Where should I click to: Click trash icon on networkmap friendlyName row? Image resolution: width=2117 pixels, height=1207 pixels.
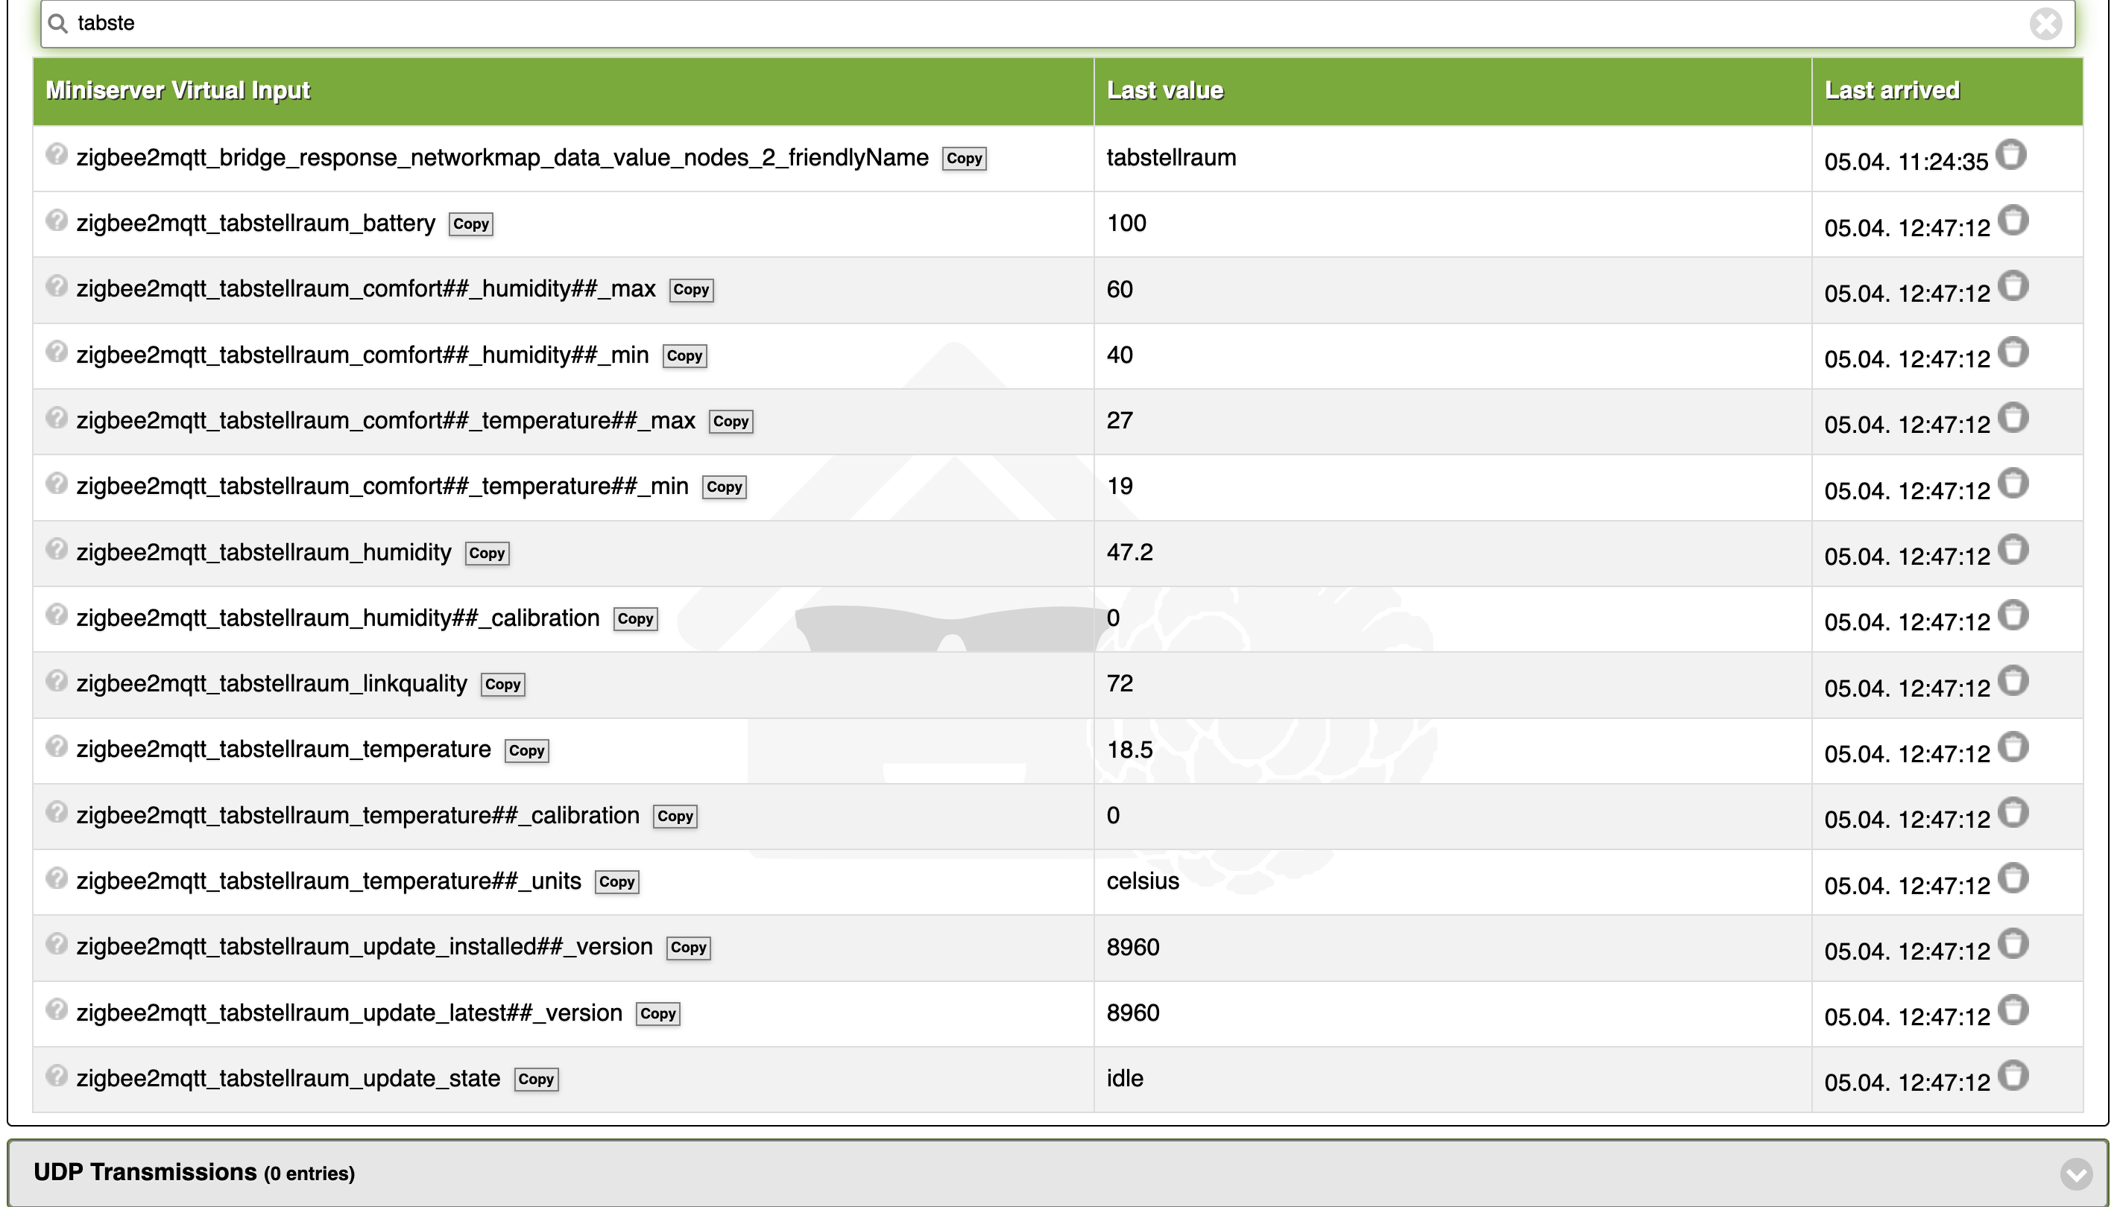click(2011, 155)
